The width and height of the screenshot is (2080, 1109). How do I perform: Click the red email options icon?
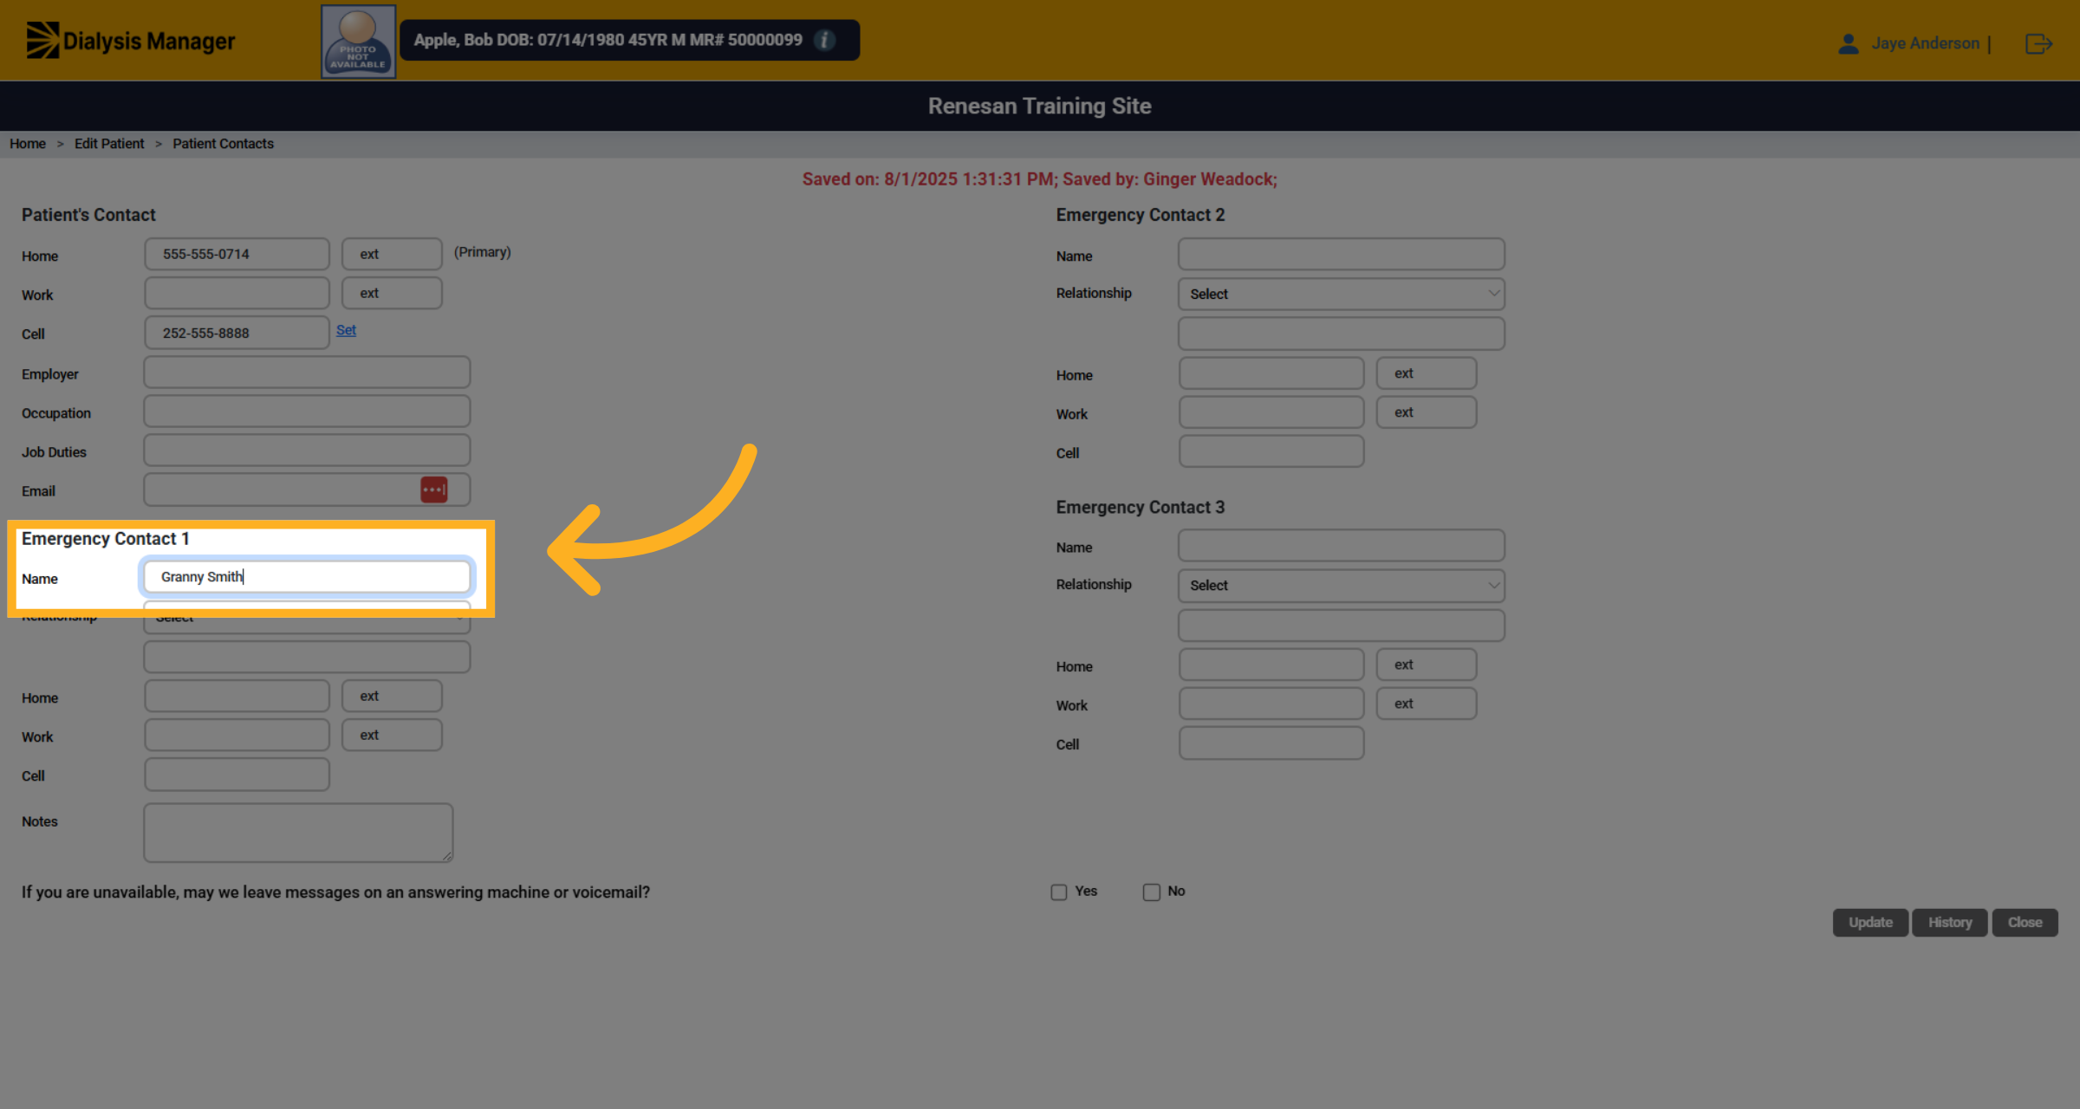[x=434, y=490]
